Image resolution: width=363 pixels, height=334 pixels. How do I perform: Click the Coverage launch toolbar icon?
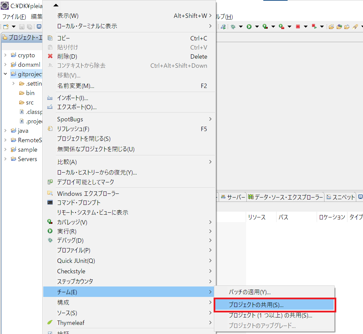tap(265, 27)
